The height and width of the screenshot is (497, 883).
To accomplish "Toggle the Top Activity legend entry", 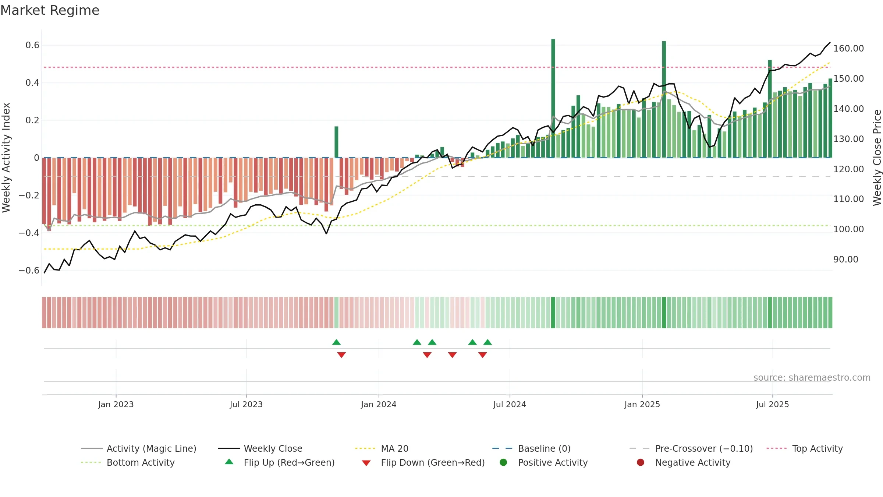I will pos(805,448).
